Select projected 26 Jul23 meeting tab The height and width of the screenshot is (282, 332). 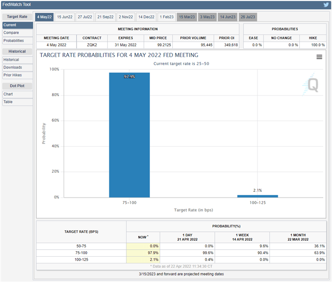pyautogui.click(x=248, y=17)
